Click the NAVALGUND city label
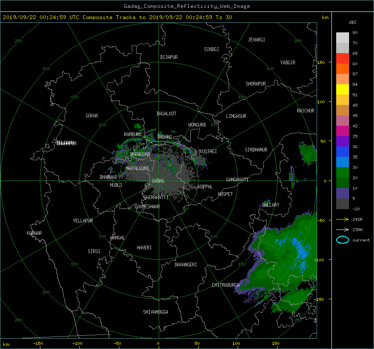Image resolution: width=374 pixels, height=349 pixels. pyautogui.click(x=138, y=168)
